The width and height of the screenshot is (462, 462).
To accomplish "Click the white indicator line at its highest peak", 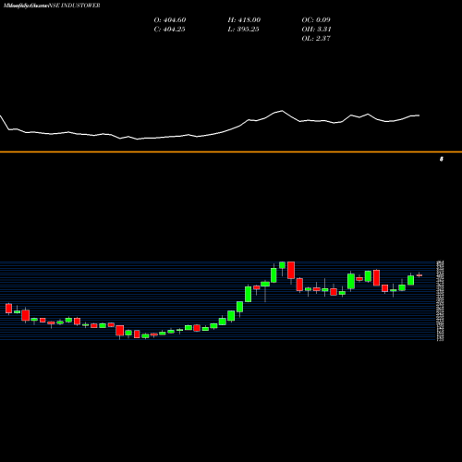I will pyautogui.click(x=282, y=111).
